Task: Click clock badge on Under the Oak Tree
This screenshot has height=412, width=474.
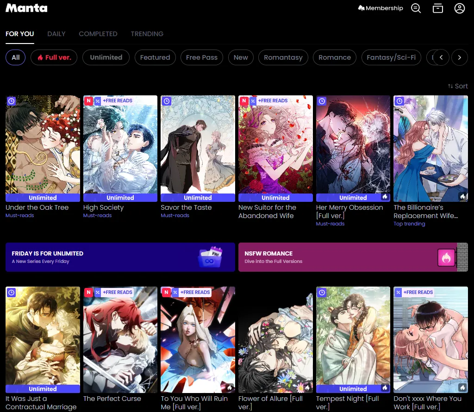Action: click(12, 101)
